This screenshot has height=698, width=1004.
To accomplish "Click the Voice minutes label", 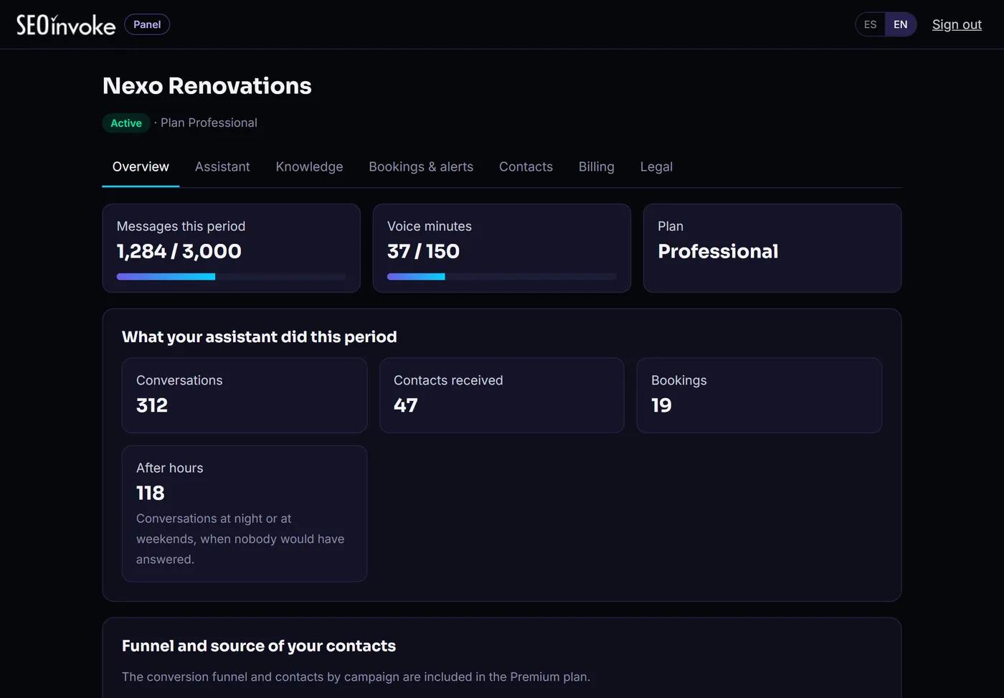I will click(x=430, y=226).
